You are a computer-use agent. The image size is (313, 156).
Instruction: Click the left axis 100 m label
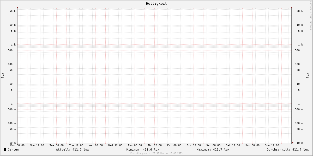click(x=12, y=123)
